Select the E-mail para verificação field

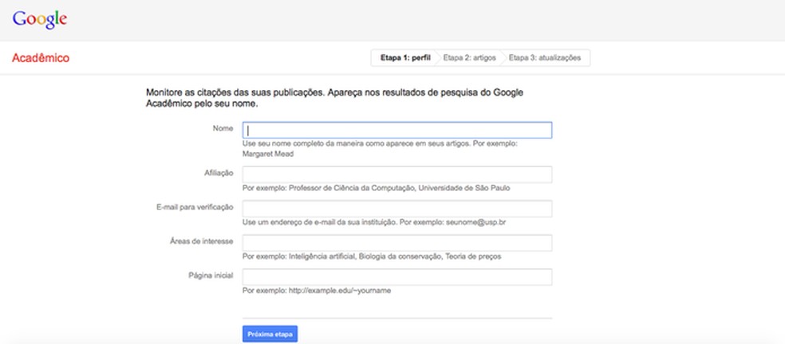pos(397,209)
